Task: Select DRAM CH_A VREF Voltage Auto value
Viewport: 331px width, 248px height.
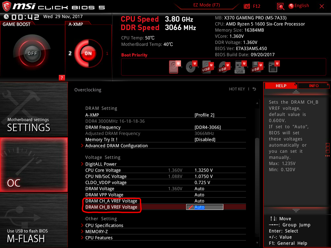Action: [199, 201]
